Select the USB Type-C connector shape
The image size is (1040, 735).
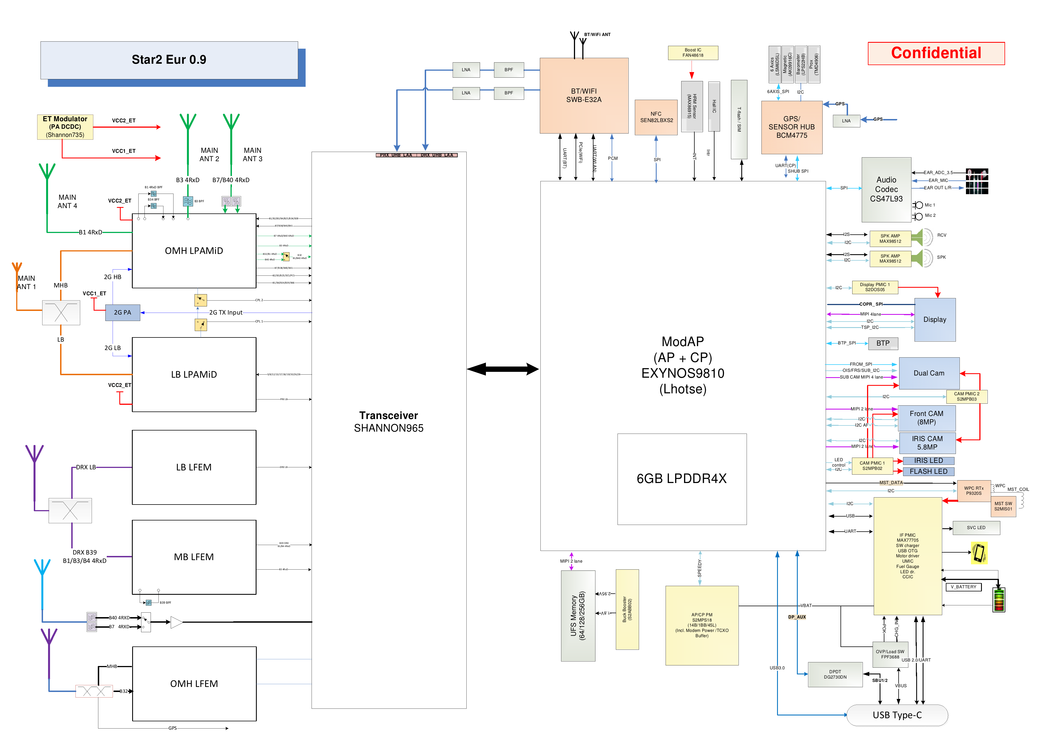click(x=897, y=715)
